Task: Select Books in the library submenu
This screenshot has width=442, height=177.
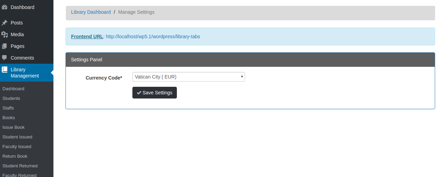Action: coord(9,118)
